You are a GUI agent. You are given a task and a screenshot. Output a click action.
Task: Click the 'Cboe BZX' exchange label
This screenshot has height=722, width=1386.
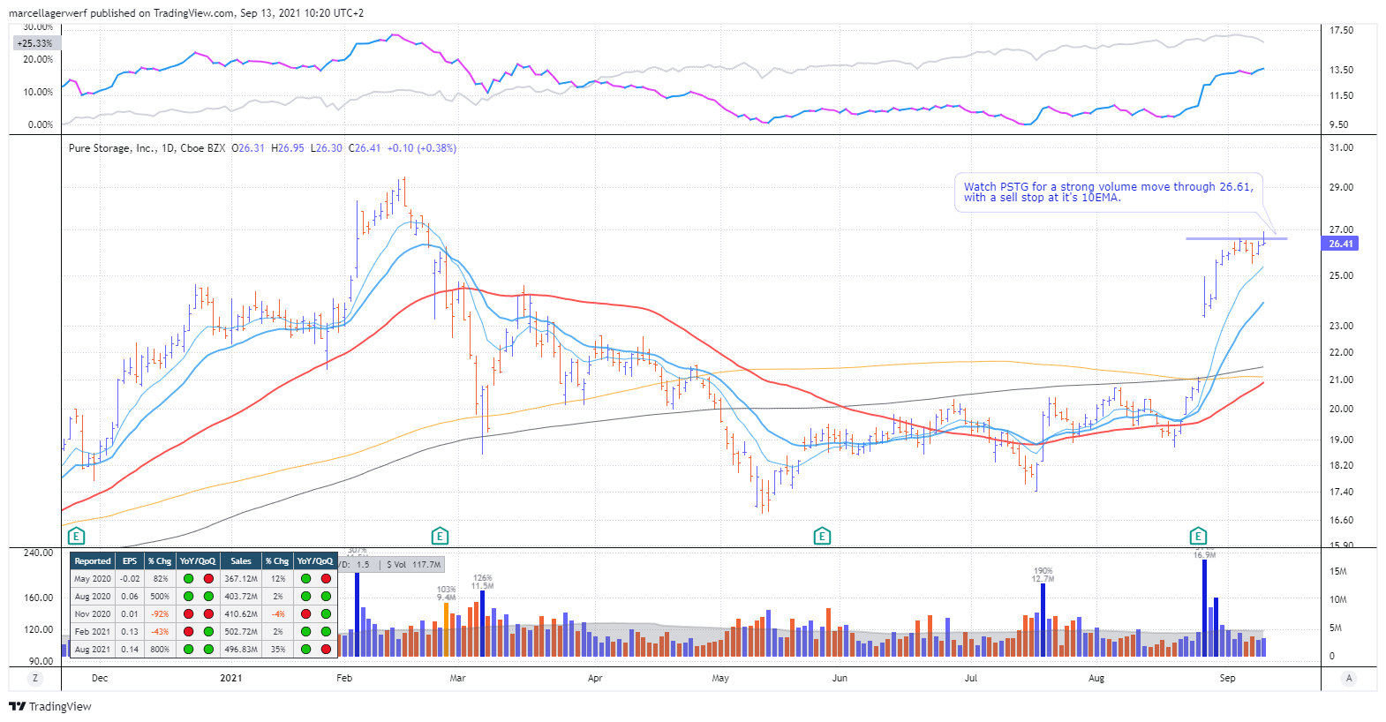(202, 148)
